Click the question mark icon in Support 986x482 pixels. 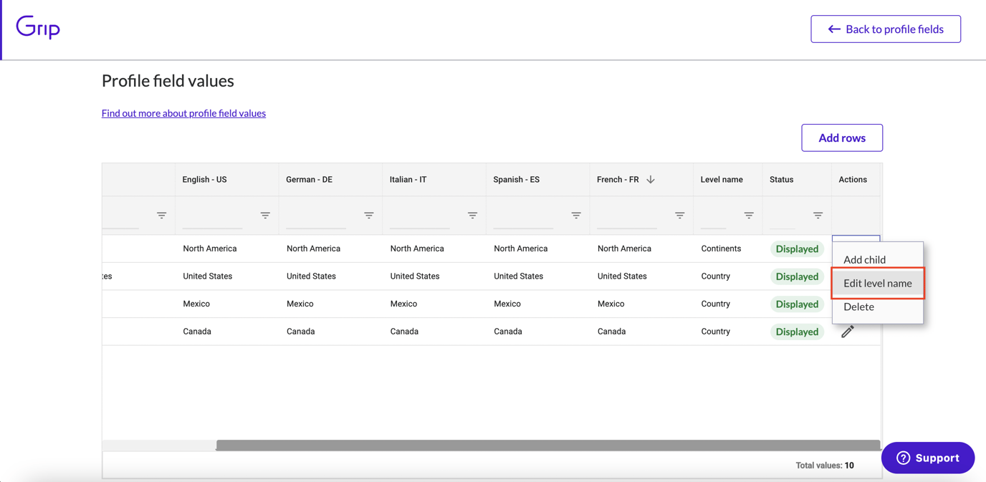(x=903, y=458)
